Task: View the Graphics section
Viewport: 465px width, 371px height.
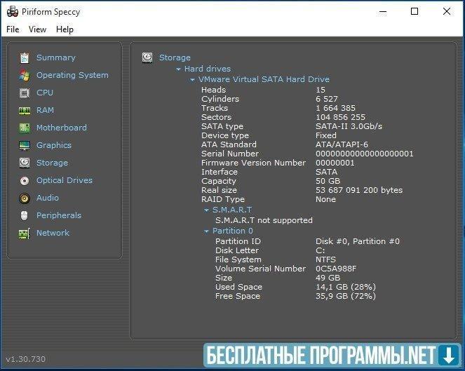Action: click(x=54, y=145)
